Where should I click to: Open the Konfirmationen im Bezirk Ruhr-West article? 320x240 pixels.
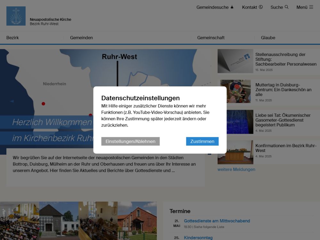click(286, 148)
